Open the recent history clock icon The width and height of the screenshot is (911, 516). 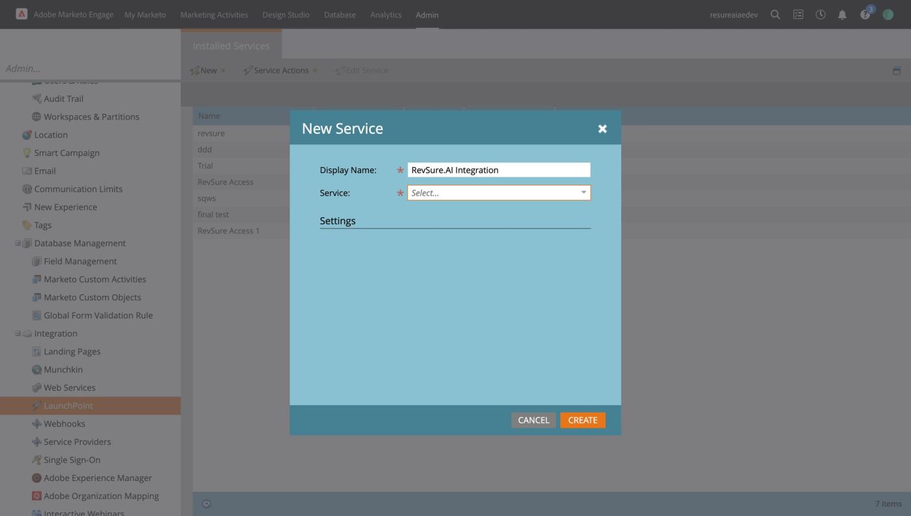(x=820, y=14)
